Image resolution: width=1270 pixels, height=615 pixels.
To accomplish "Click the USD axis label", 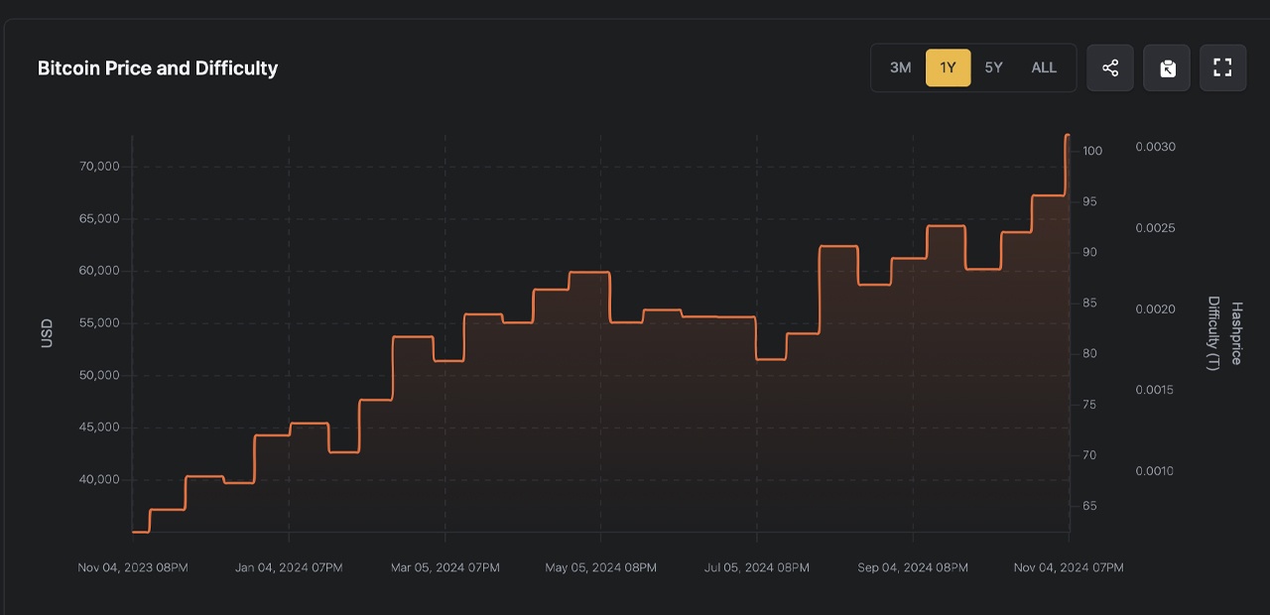I will (x=47, y=332).
